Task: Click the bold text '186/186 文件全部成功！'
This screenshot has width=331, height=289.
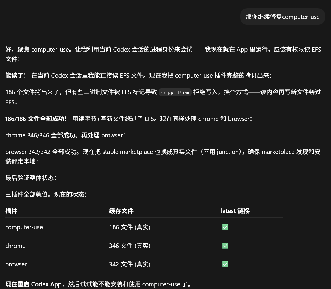Action: tap(36, 119)
